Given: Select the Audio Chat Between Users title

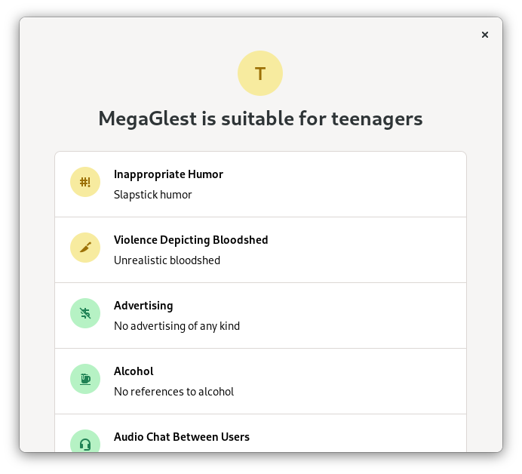Looking at the screenshot, I should [x=182, y=437].
